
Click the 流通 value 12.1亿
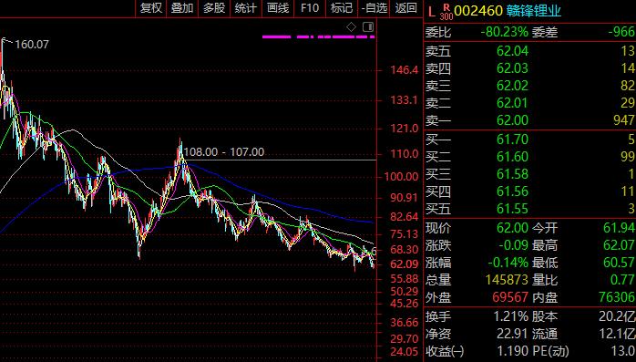click(x=617, y=334)
